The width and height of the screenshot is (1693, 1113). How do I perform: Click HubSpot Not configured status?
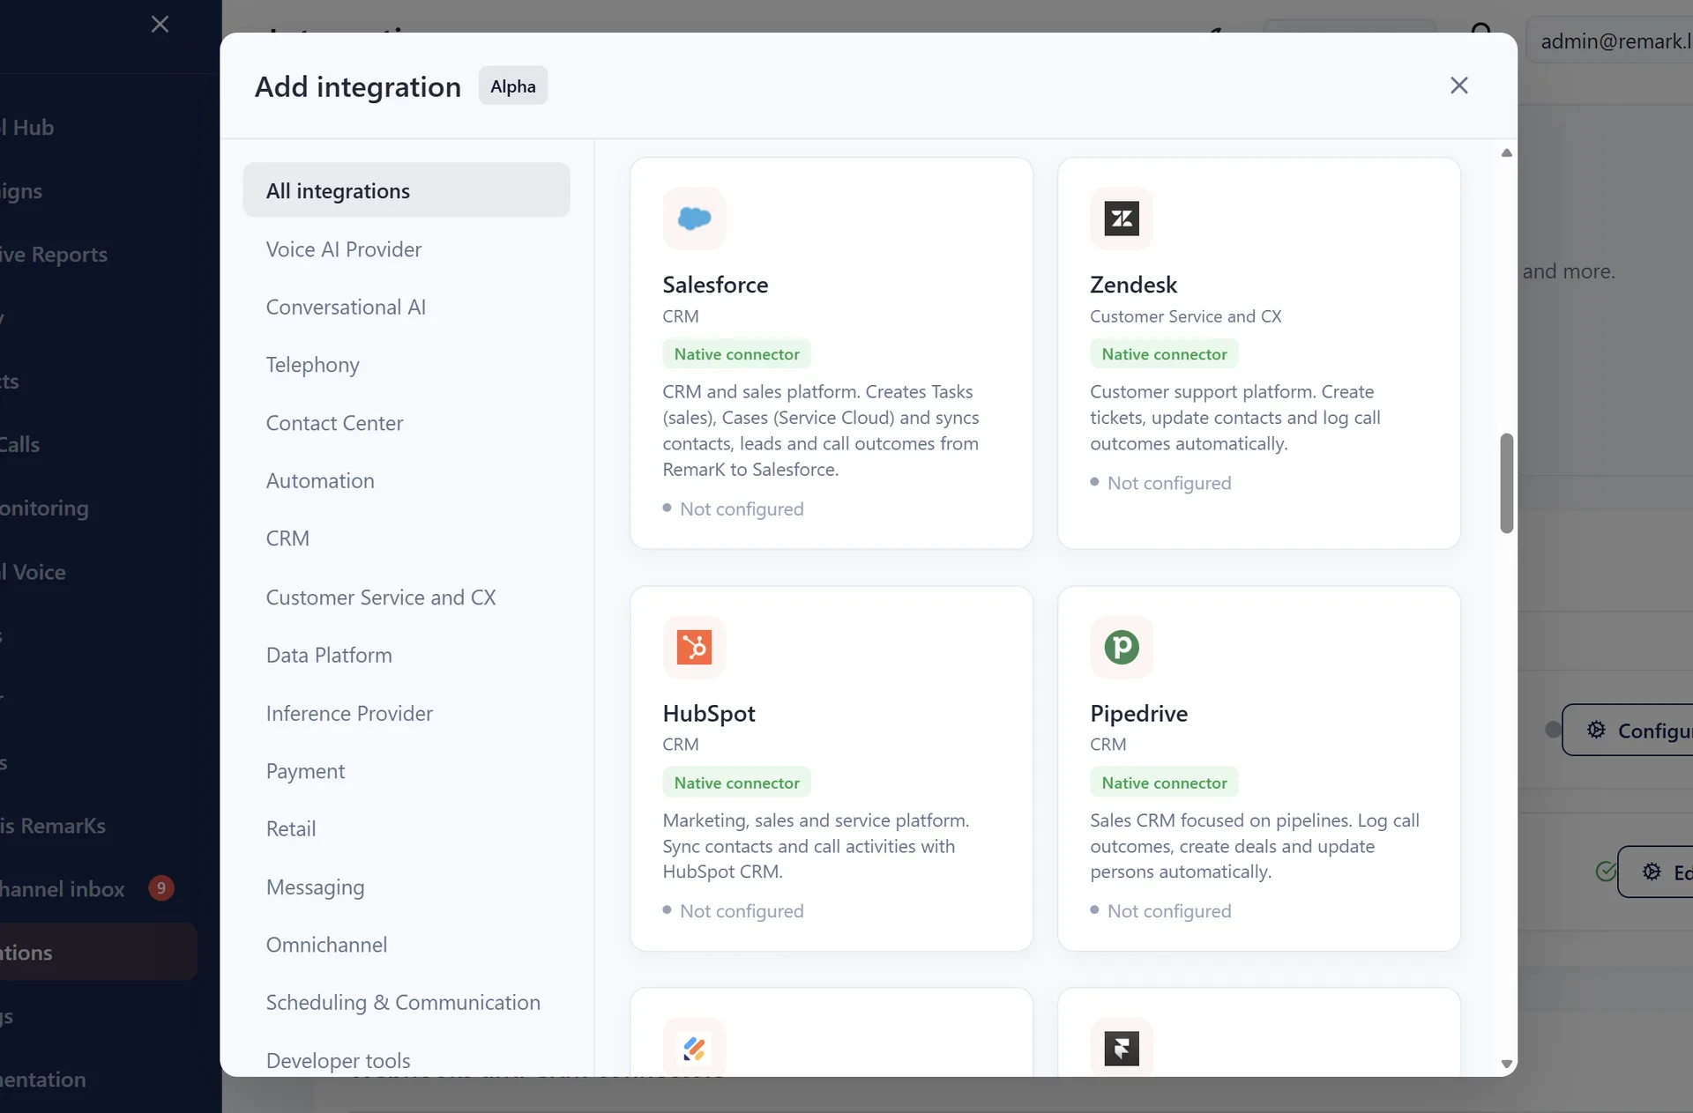pos(734,910)
